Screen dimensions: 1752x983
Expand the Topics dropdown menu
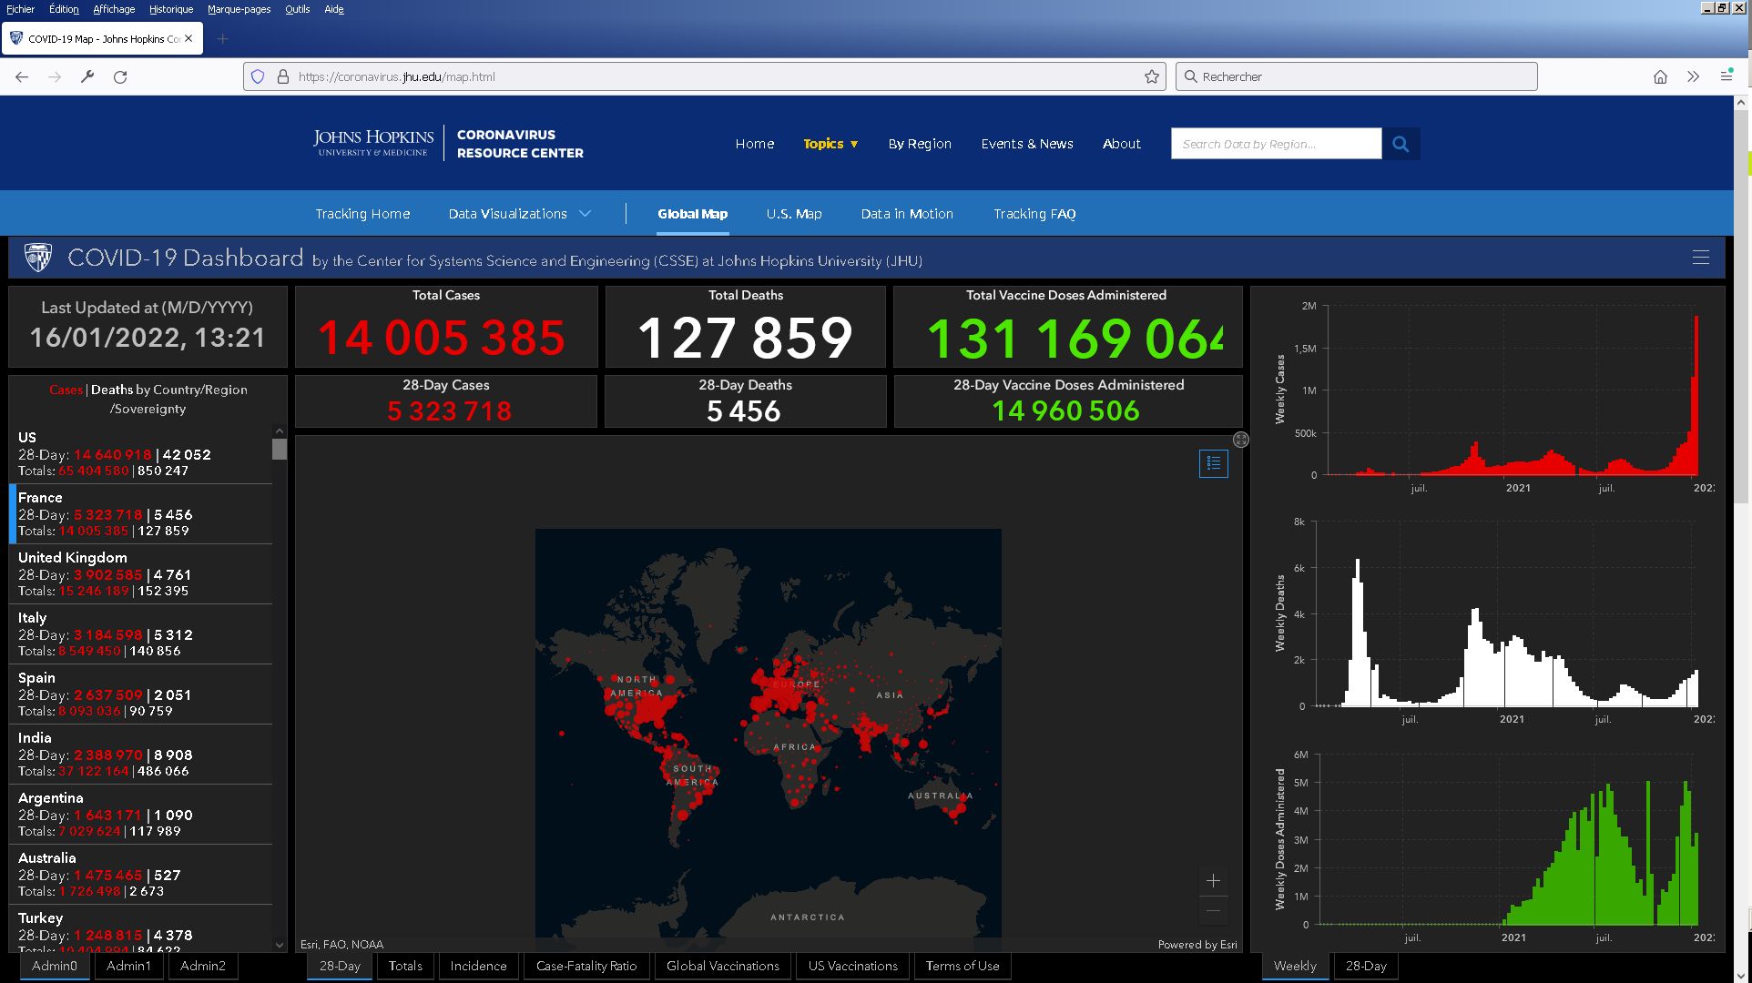point(830,144)
